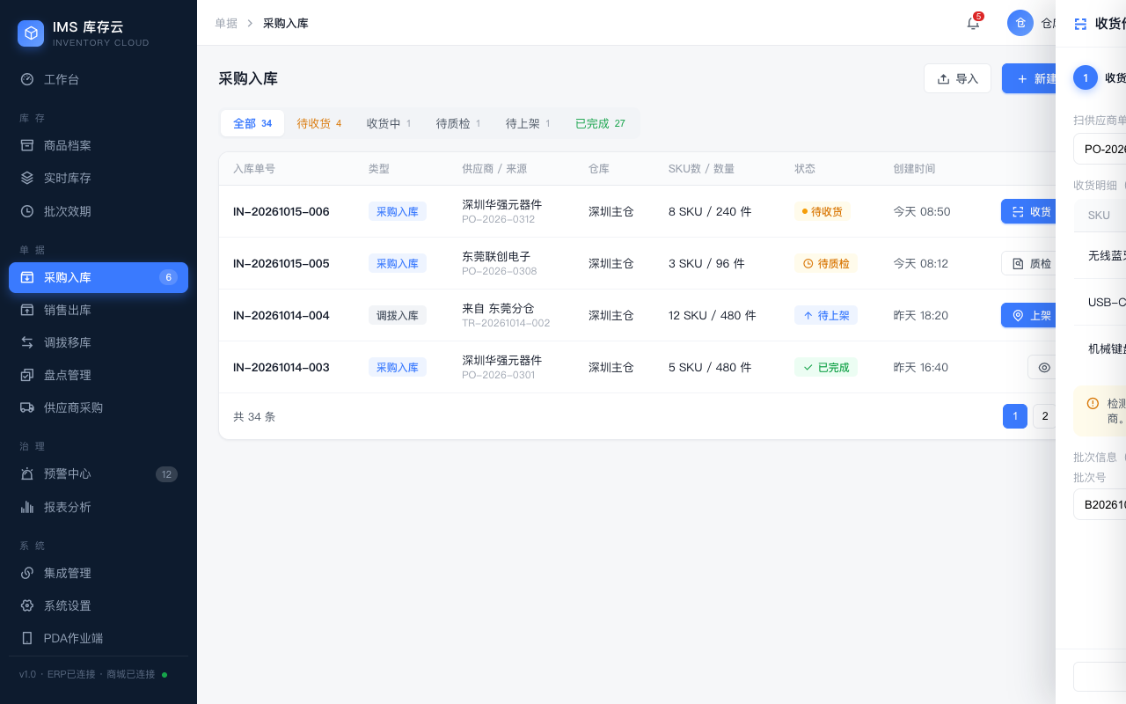Open notifications bell icon
Screen dimensions: 1126x704
point(973,23)
